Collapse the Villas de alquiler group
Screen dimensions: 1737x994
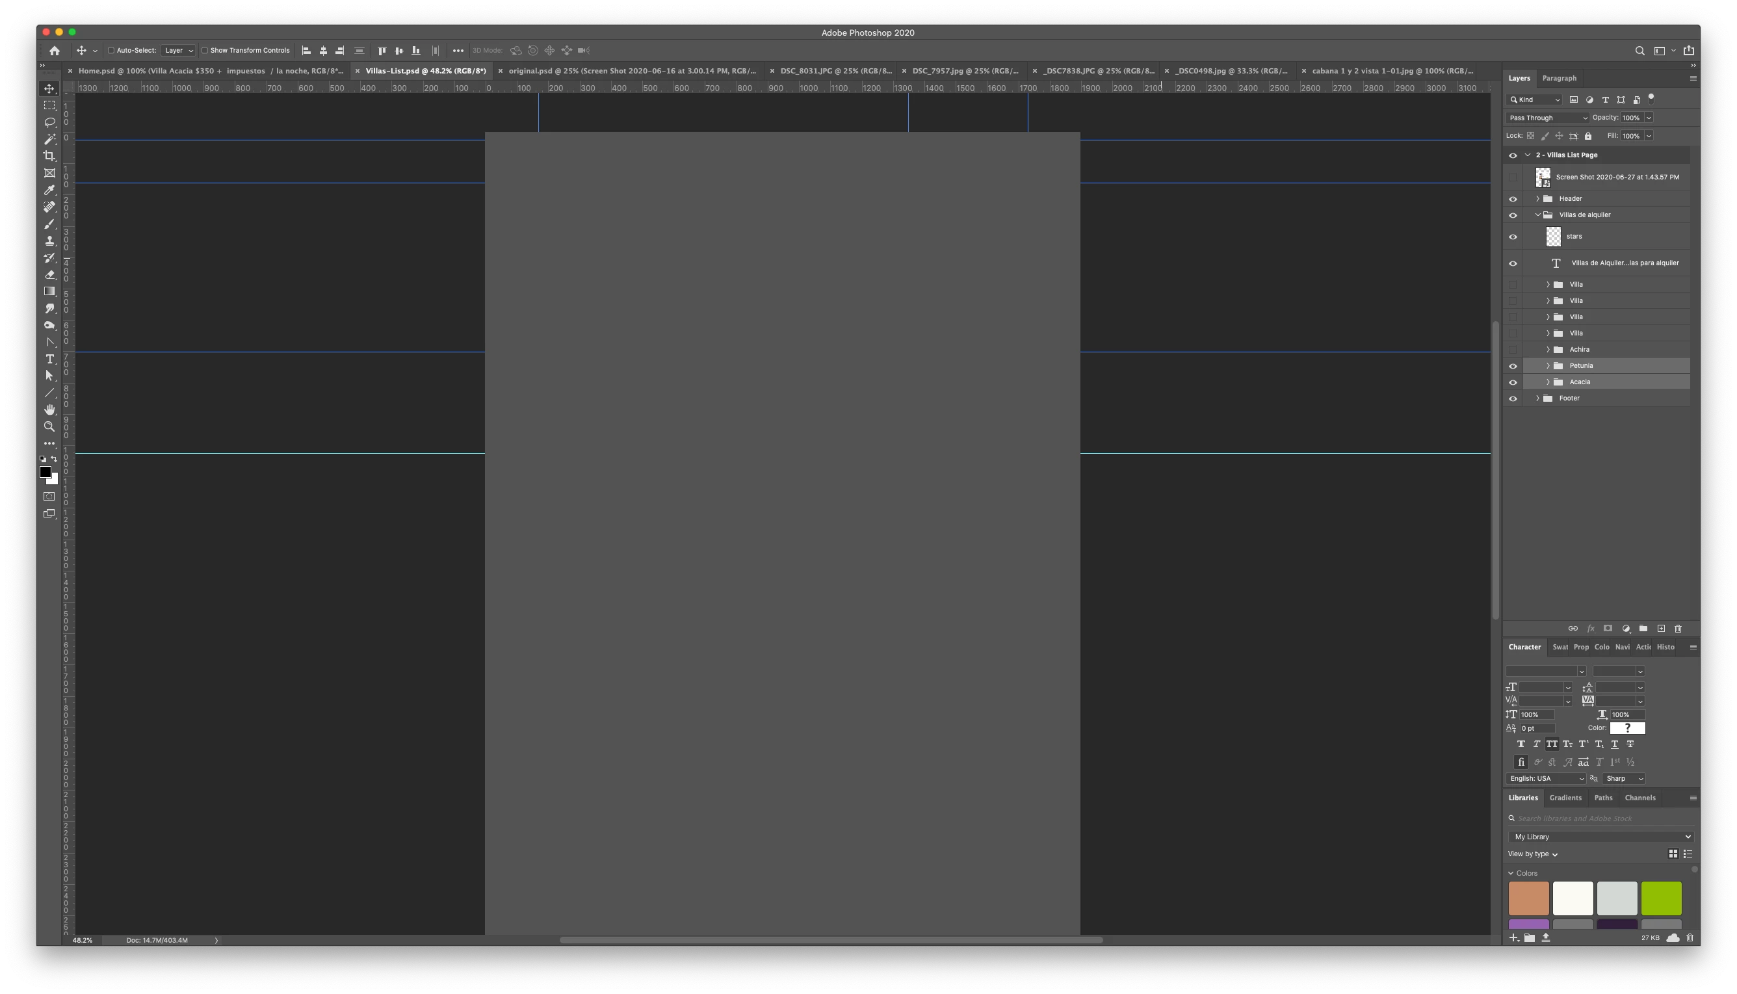1537,215
